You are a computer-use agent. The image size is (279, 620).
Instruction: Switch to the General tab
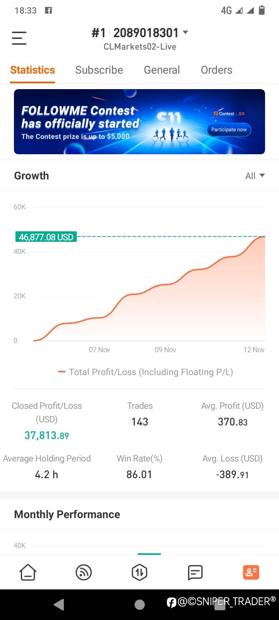pos(162,70)
